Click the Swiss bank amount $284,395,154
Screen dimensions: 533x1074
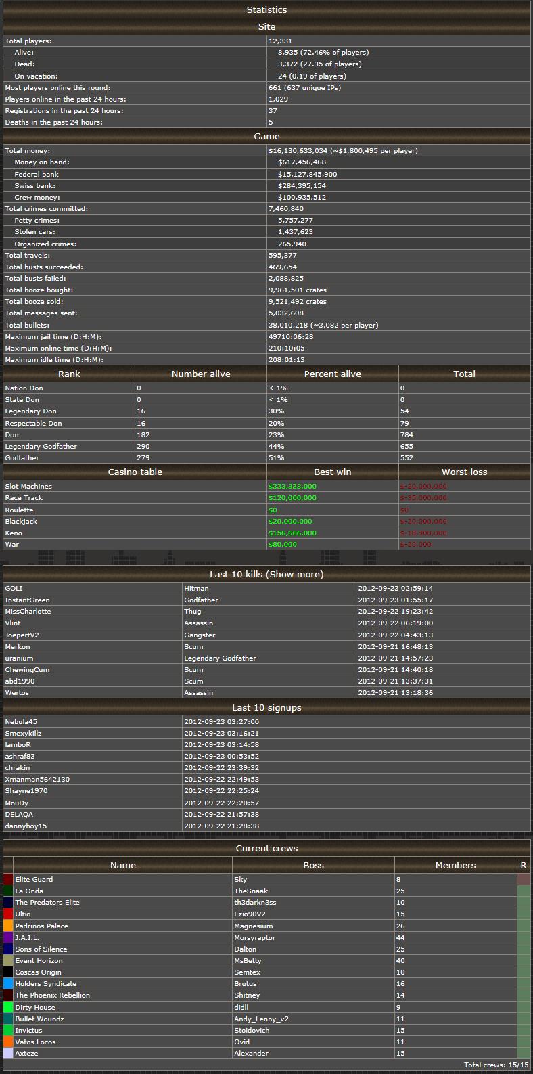point(302,186)
